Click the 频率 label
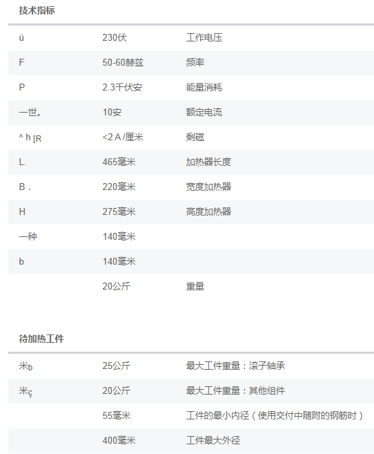 [195, 63]
